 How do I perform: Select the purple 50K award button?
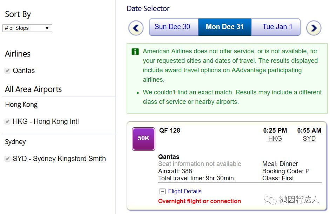click(143, 139)
